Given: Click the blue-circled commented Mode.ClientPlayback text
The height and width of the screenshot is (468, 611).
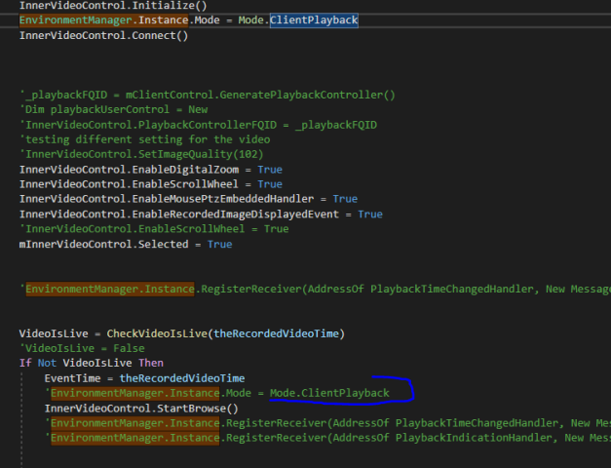Looking at the screenshot, I should click(x=329, y=393).
